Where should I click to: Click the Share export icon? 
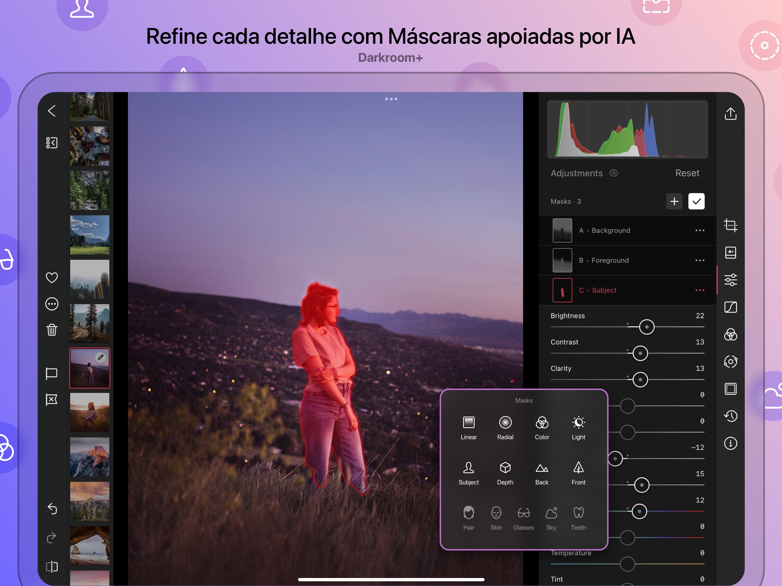pyautogui.click(x=730, y=114)
